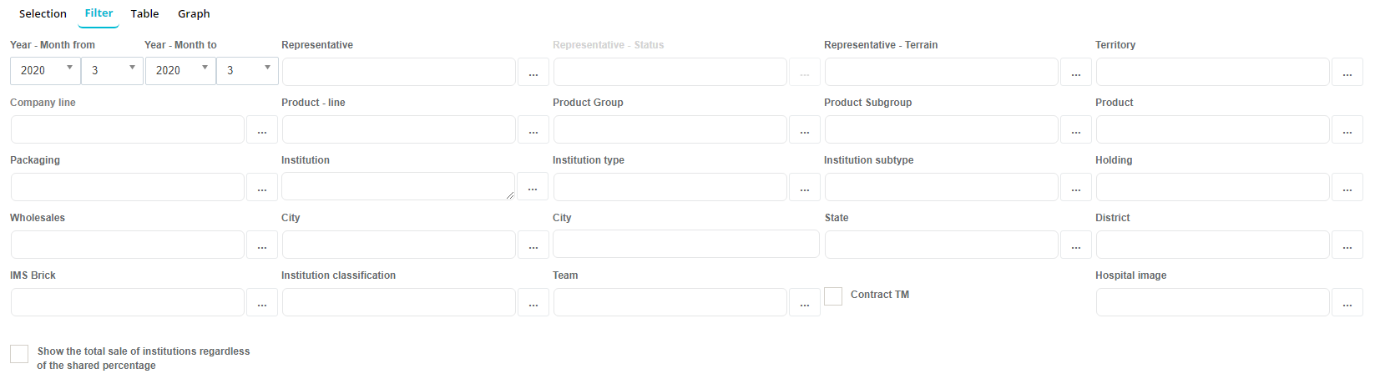Check Show the total sale of institutions
This screenshot has height=384, width=1375.
point(19,354)
